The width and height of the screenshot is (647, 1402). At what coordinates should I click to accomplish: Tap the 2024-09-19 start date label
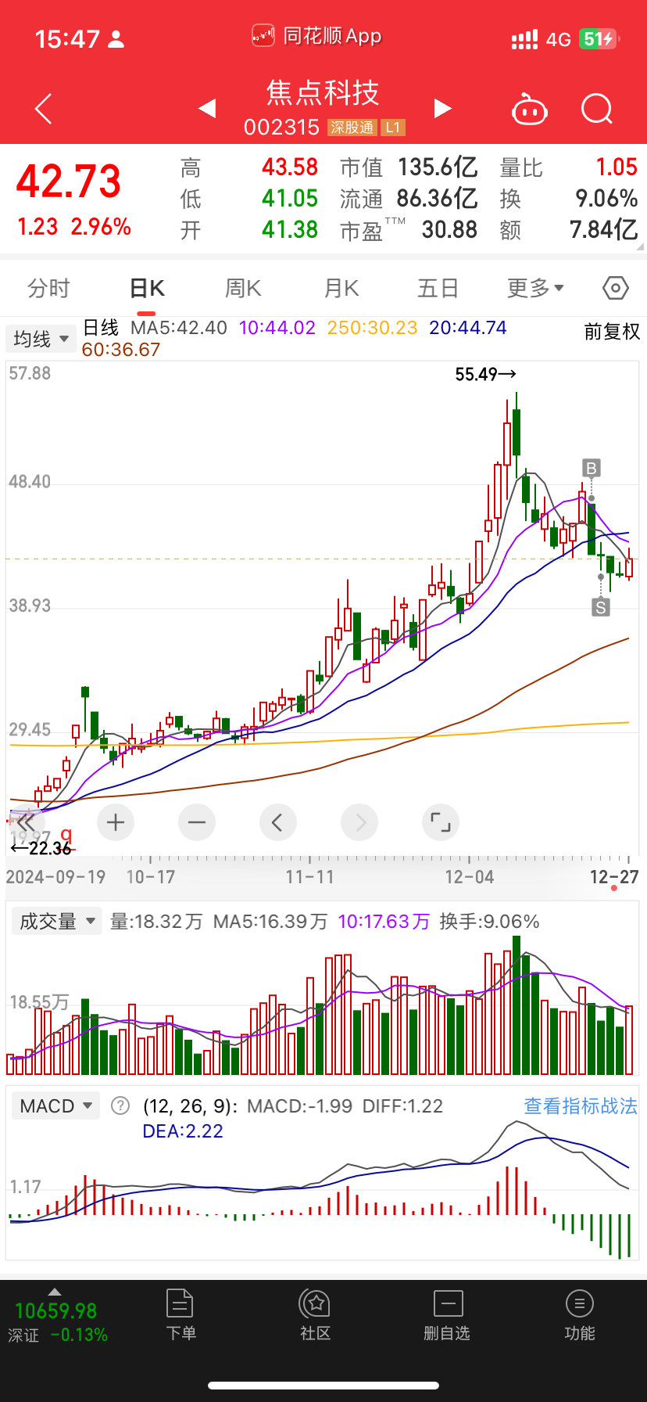click(55, 877)
